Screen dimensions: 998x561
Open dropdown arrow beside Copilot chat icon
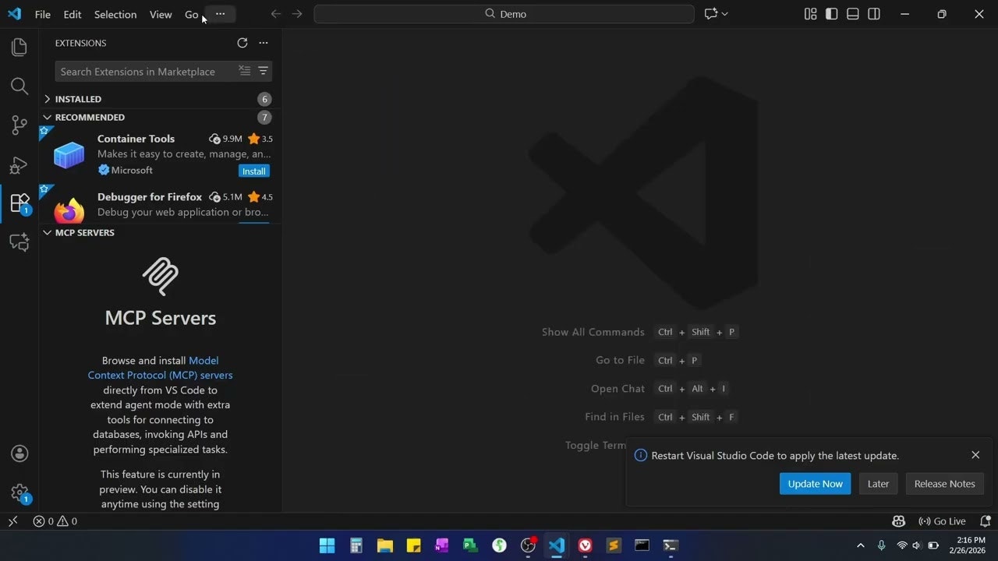pos(725,14)
